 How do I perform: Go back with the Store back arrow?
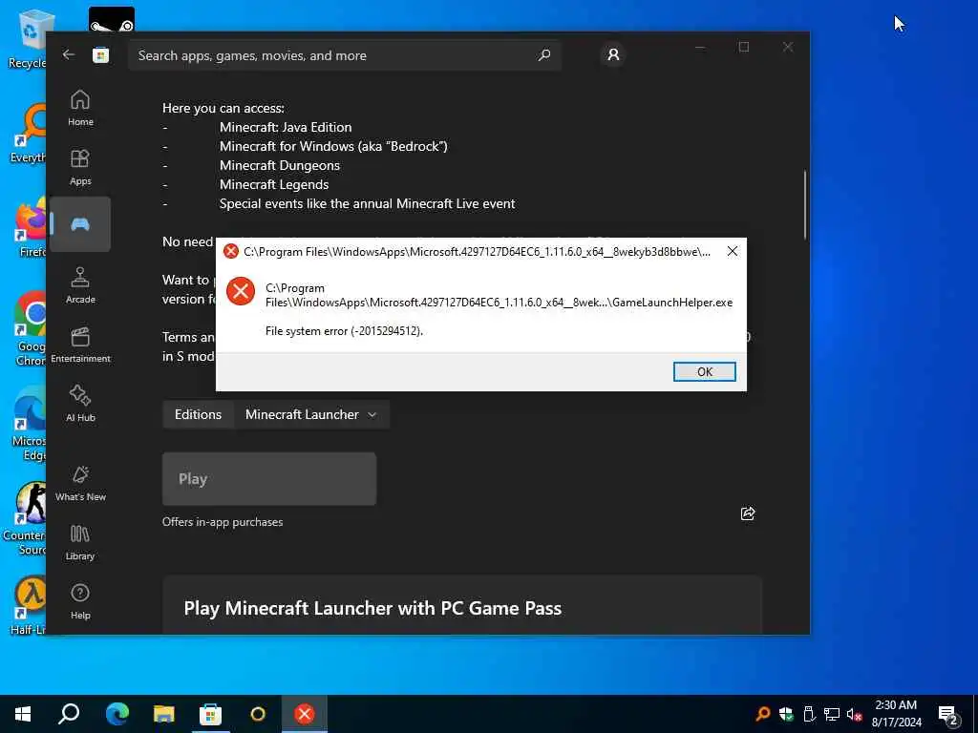click(69, 54)
